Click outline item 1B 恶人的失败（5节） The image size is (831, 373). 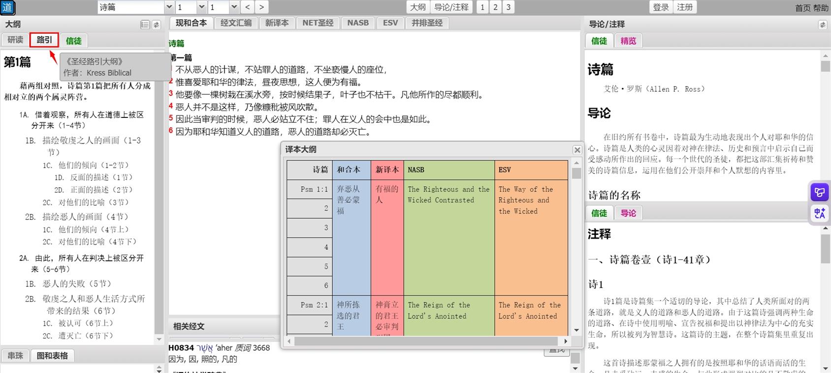[x=68, y=284]
